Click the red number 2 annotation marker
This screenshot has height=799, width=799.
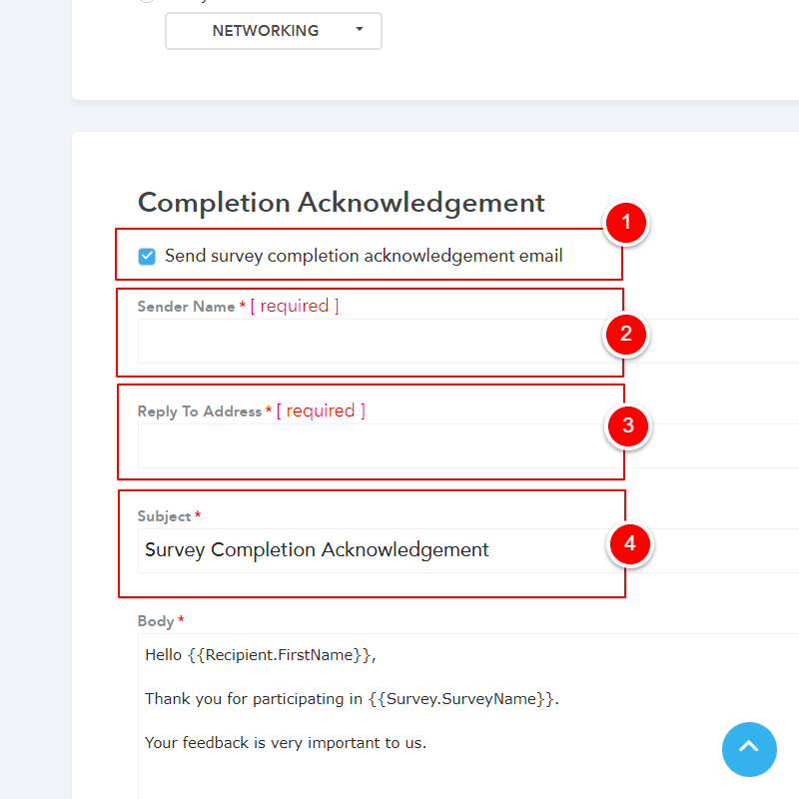click(626, 334)
